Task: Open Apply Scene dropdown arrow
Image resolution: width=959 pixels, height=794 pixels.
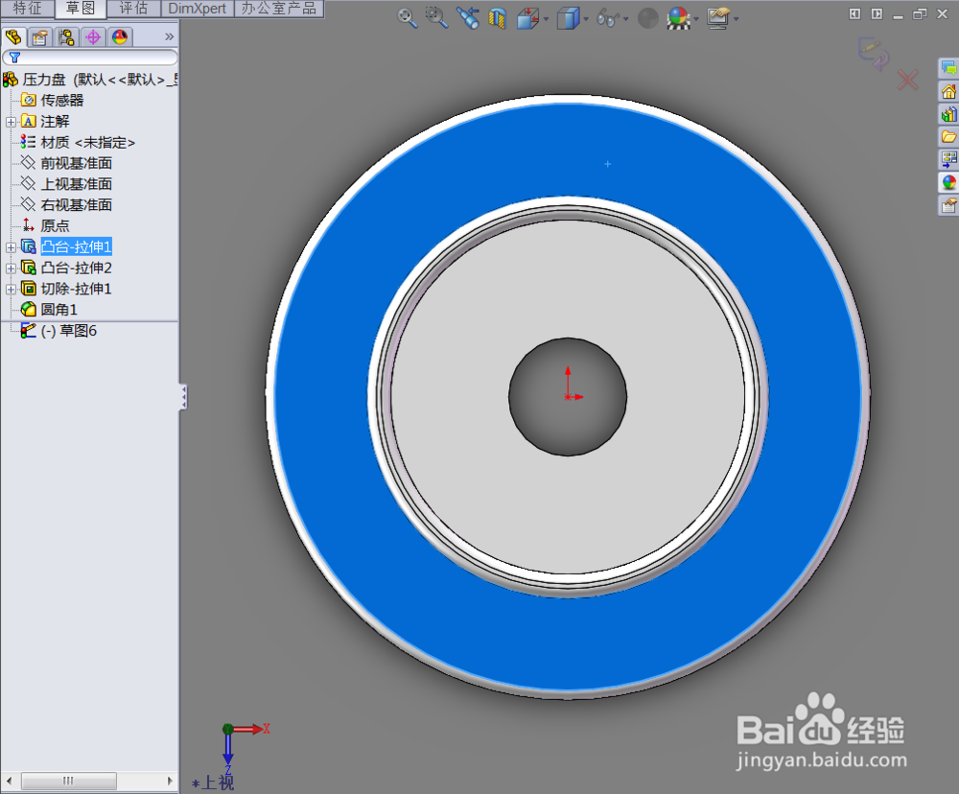Action: click(696, 19)
